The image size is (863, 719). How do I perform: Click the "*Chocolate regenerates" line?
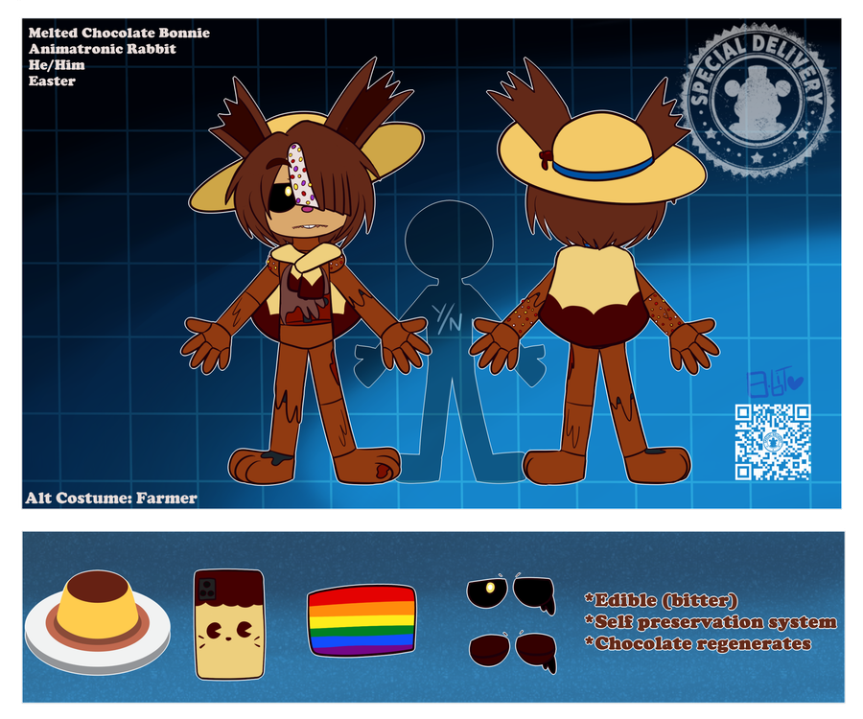tap(698, 643)
